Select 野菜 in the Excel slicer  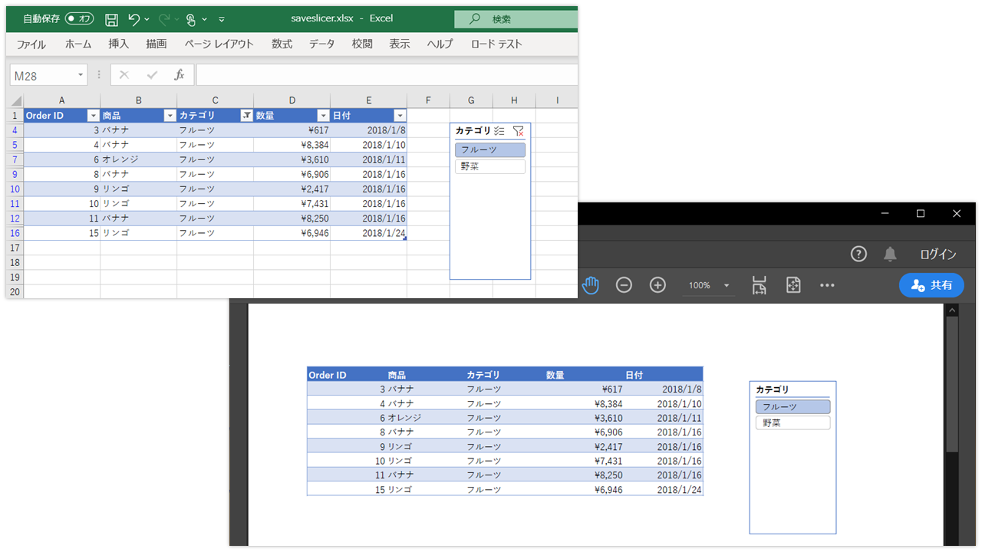point(490,166)
